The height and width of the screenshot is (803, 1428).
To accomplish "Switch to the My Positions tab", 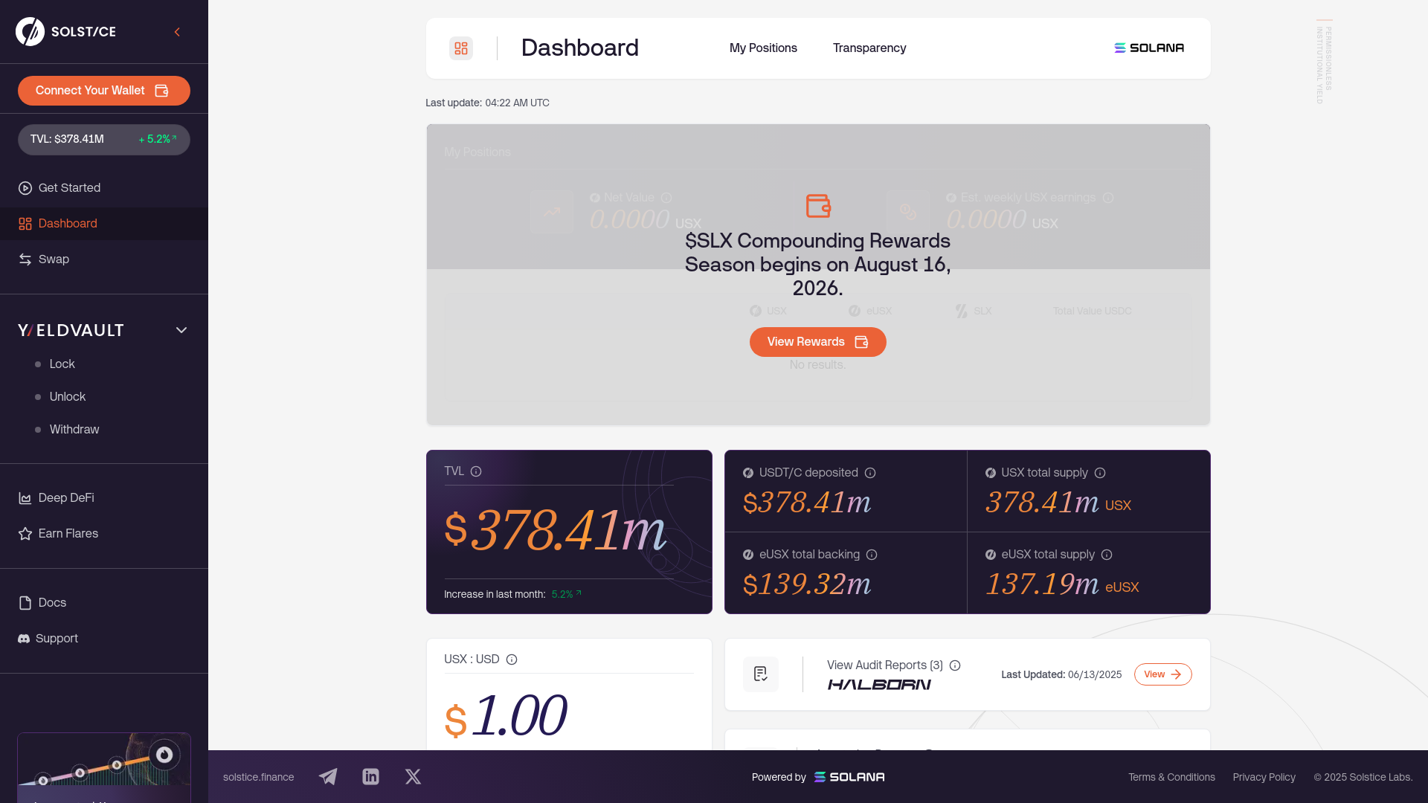I will click(x=763, y=48).
